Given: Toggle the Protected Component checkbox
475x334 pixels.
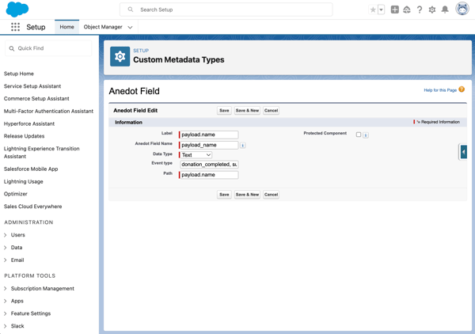Looking at the screenshot, I should 359,135.
